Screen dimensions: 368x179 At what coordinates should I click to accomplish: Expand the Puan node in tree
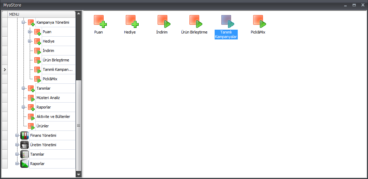pyautogui.click(x=30, y=32)
